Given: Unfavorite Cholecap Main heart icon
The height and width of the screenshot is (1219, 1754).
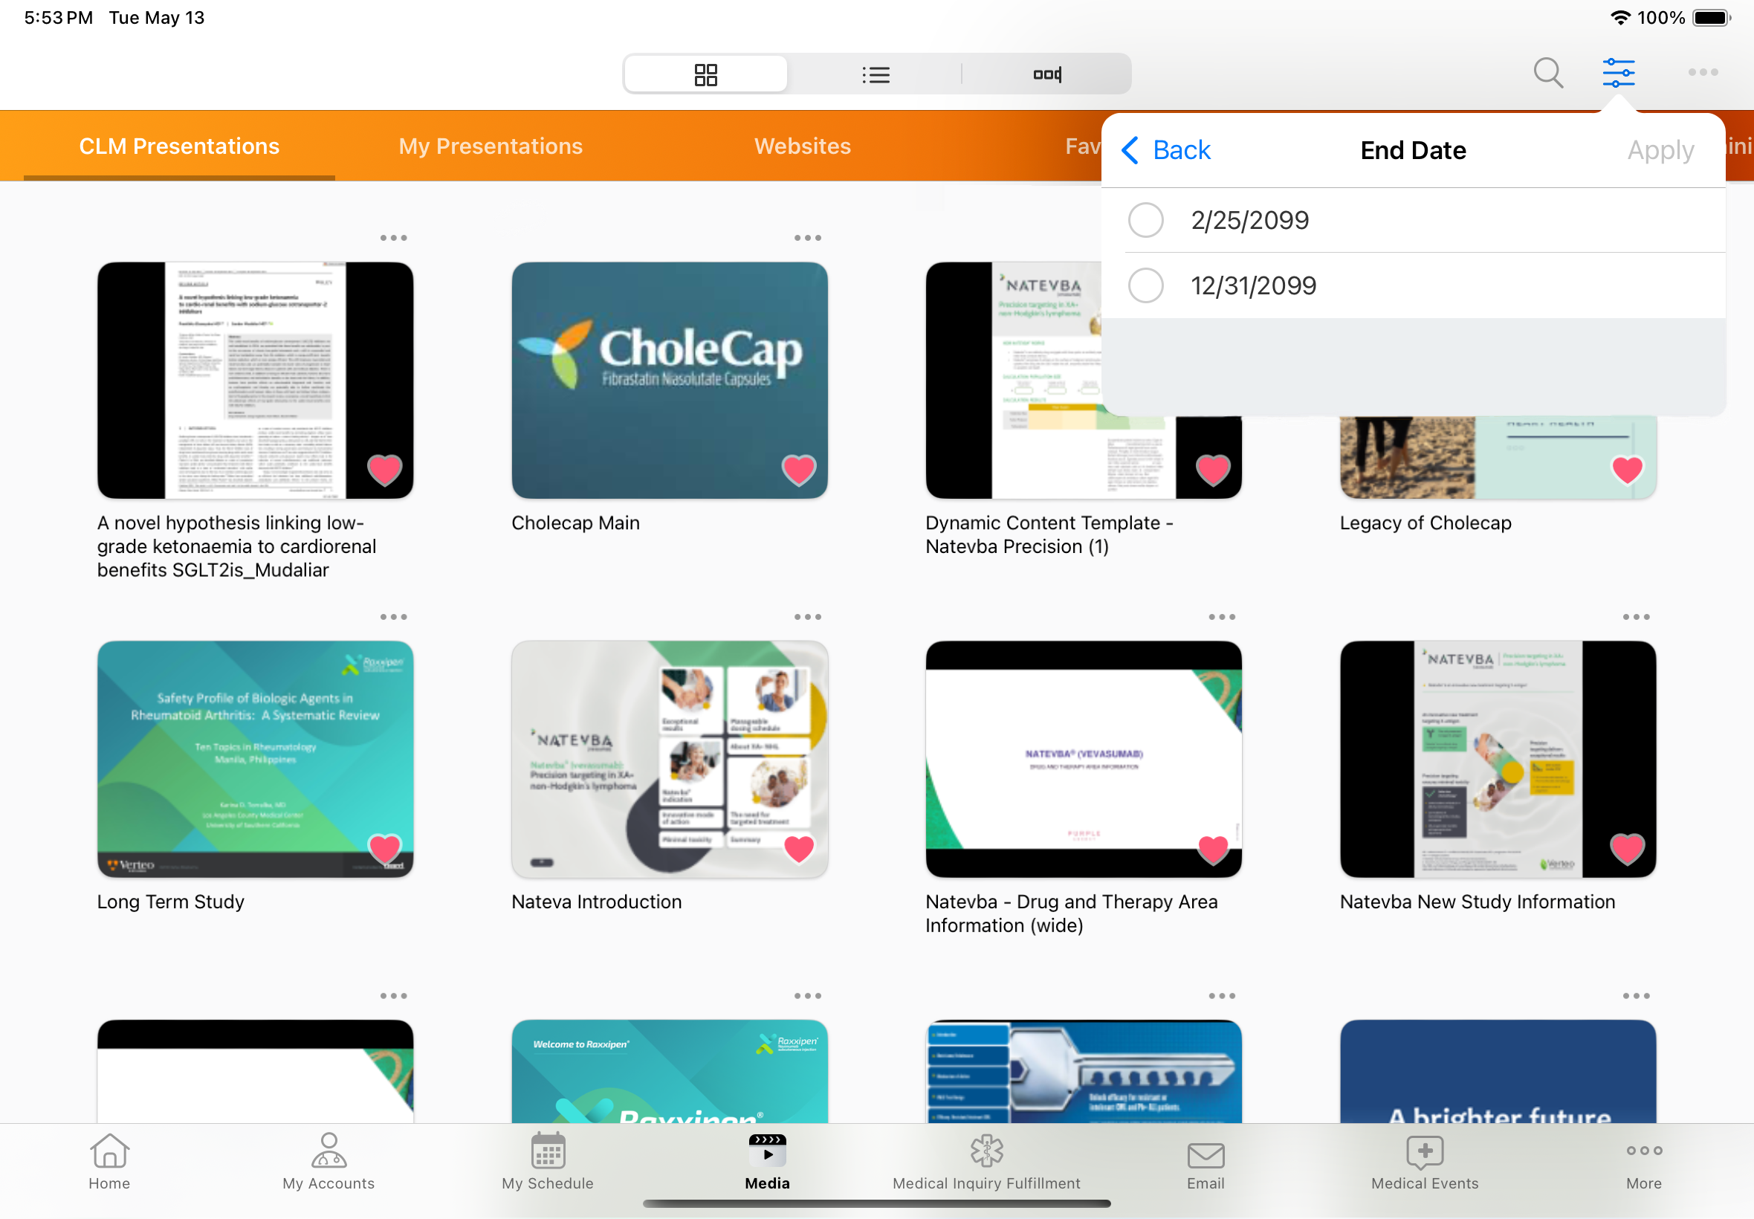Looking at the screenshot, I should (799, 469).
